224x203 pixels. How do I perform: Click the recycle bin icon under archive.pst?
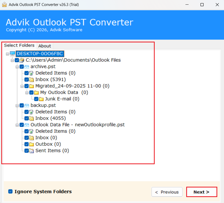[31, 73]
